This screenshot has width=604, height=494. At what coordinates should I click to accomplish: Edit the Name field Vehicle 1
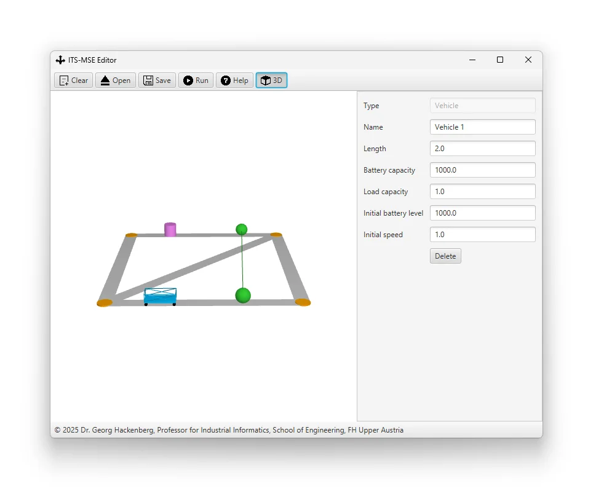coord(483,127)
